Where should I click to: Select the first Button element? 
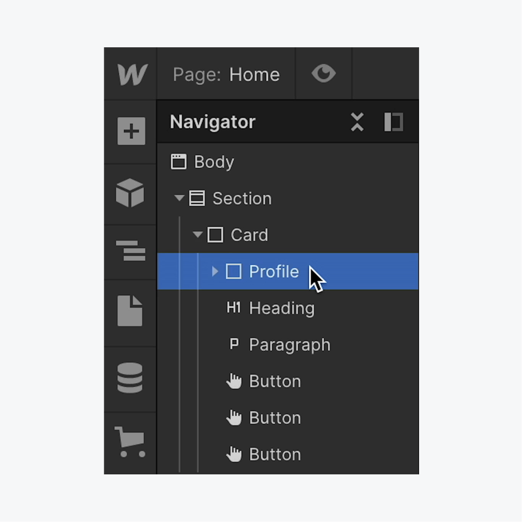pos(288,381)
